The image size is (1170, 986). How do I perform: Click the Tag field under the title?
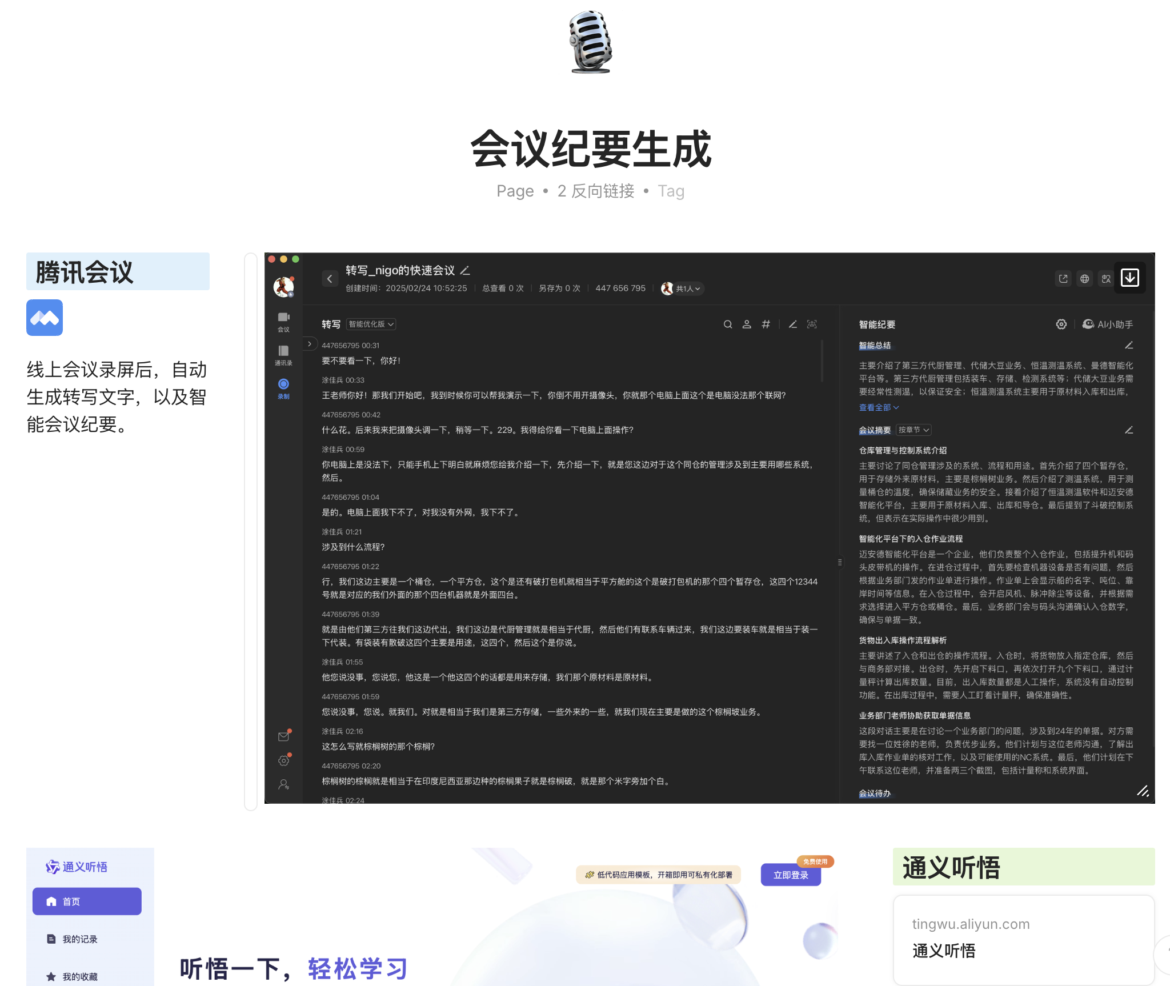point(671,191)
